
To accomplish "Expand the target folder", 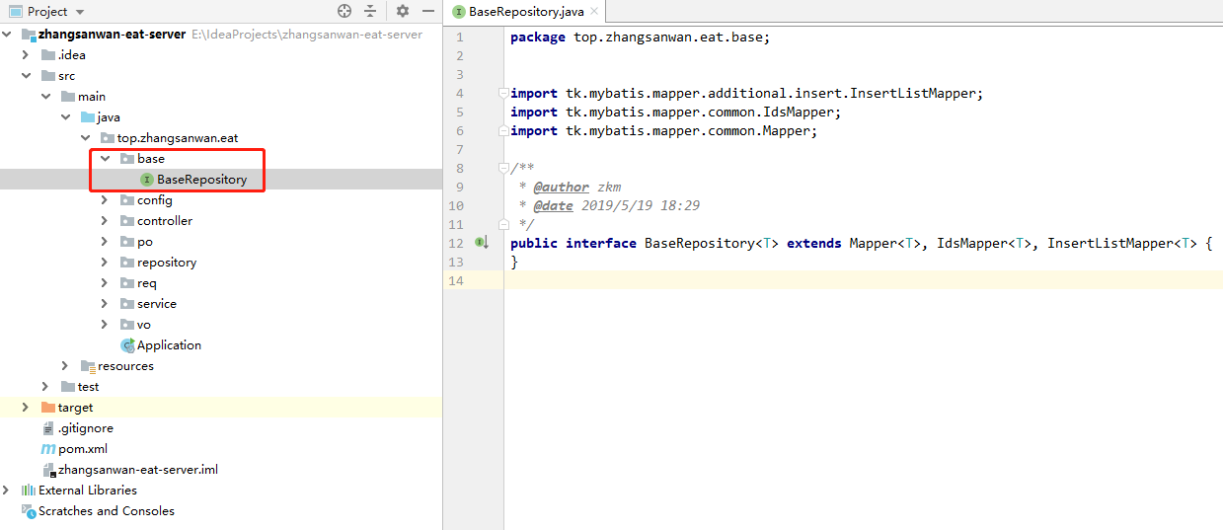I will (x=26, y=407).
